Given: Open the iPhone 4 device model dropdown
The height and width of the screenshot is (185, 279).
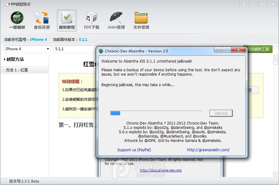Looking at the screenshot, I should pos(27,49).
